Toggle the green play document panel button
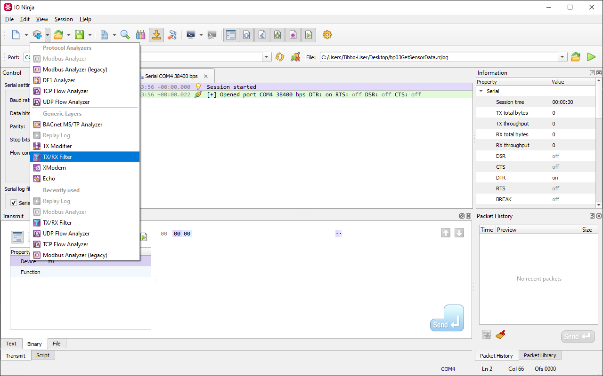603x376 pixels. 309,35
